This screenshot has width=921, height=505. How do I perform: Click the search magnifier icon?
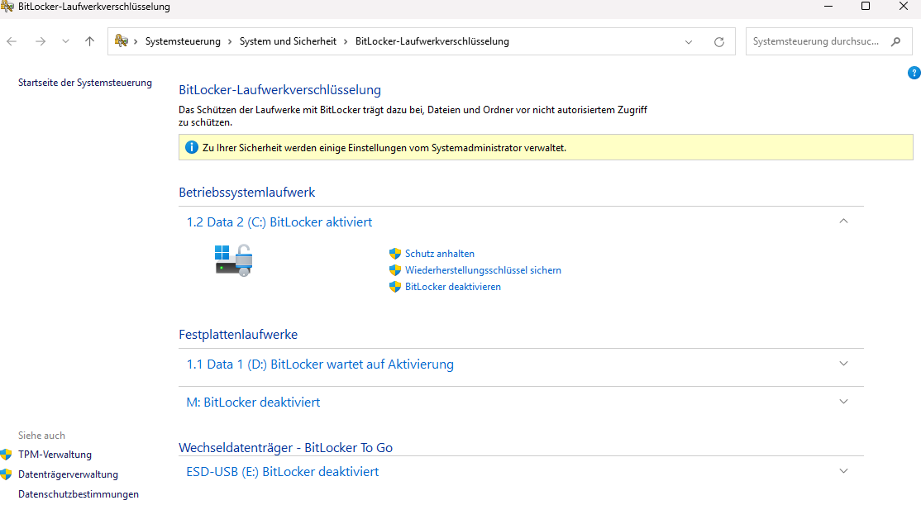point(895,41)
